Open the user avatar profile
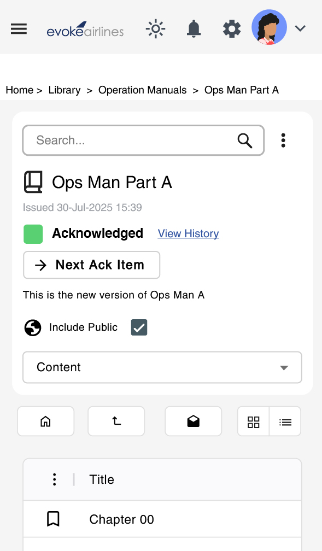 click(x=270, y=27)
